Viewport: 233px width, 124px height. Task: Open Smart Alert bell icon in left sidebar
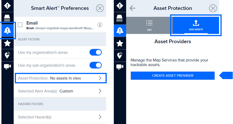(x=7, y=31)
